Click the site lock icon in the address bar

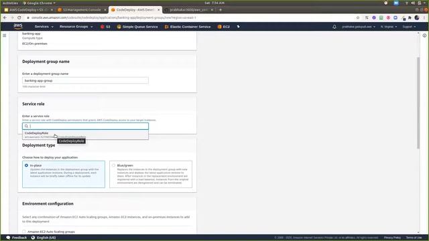[x=28, y=17]
